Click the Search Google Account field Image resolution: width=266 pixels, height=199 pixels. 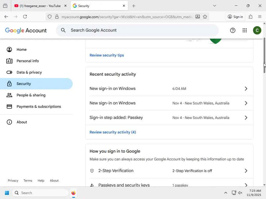tap(140, 30)
